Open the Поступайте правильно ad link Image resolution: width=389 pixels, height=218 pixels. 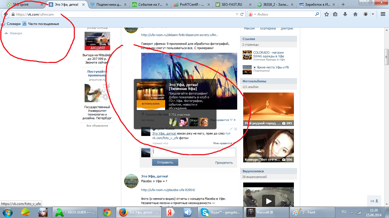pos(97,74)
